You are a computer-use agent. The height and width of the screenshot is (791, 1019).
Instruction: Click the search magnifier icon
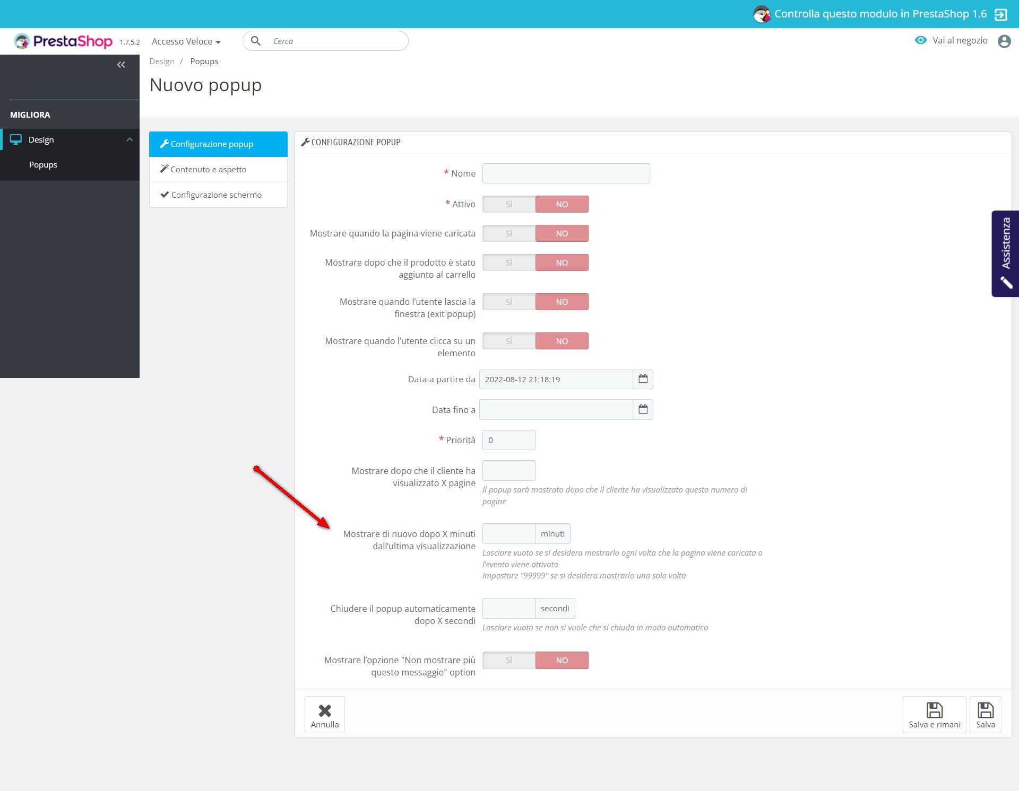(x=256, y=41)
